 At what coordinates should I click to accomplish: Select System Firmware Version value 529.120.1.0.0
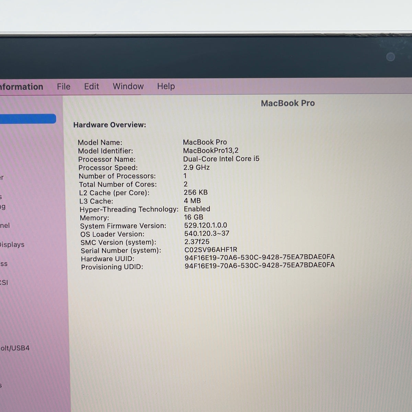[206, 225]
